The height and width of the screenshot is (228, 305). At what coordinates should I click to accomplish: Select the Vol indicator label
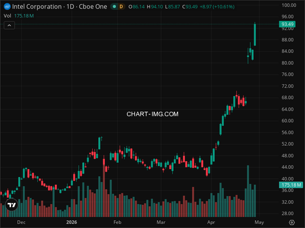tap(7, 16)
